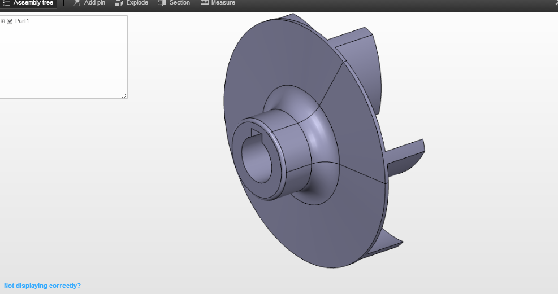Activate the Explode view tool
The image size is (558, 294).
(x=132, y=3)
